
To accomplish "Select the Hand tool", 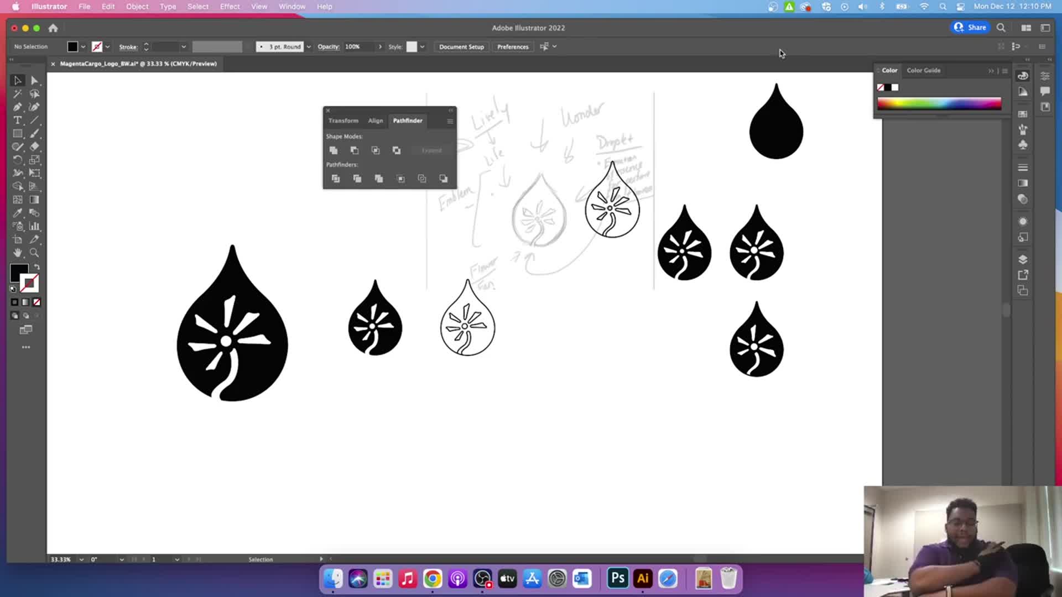I will pyautogui.click(x=18, y=253).
